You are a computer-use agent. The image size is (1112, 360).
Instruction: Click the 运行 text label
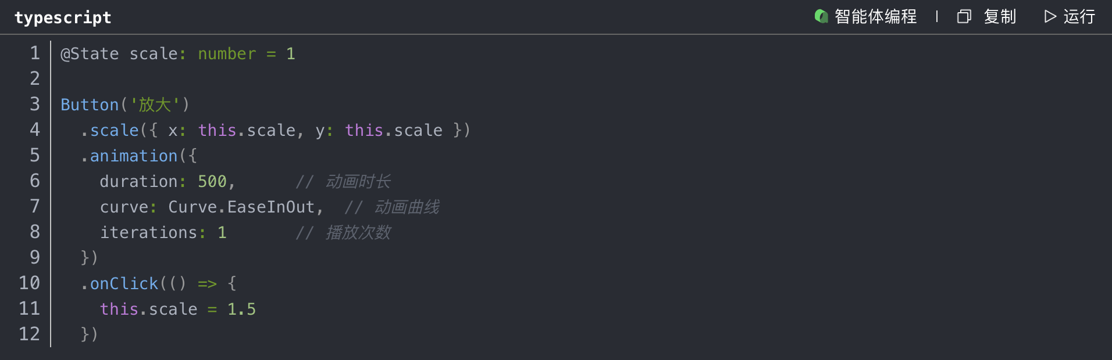1079,17
